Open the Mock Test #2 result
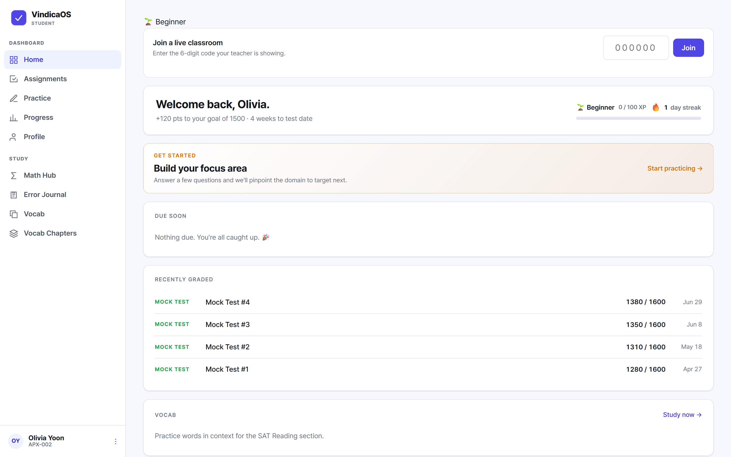The height and width of the screenshot is (457, 731). (428, 347)
